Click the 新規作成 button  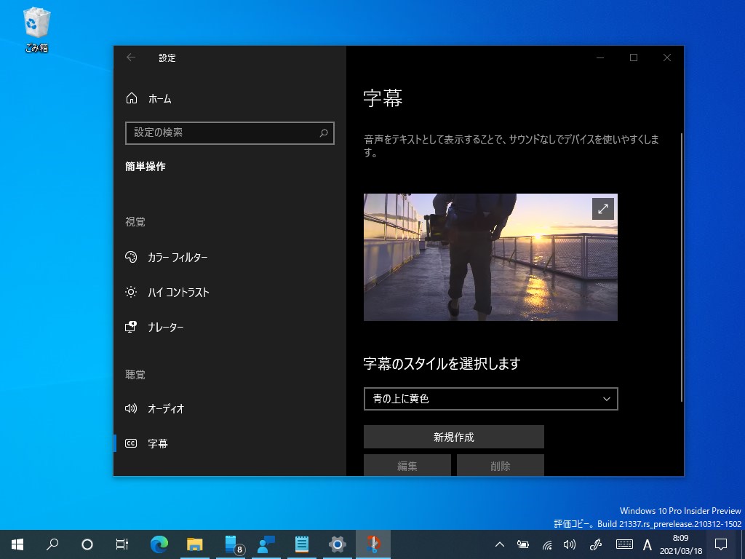tap(454, 437)
